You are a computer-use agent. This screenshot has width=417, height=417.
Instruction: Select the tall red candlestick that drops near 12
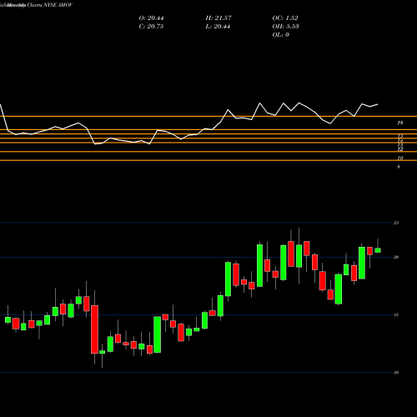coord(94,329)
